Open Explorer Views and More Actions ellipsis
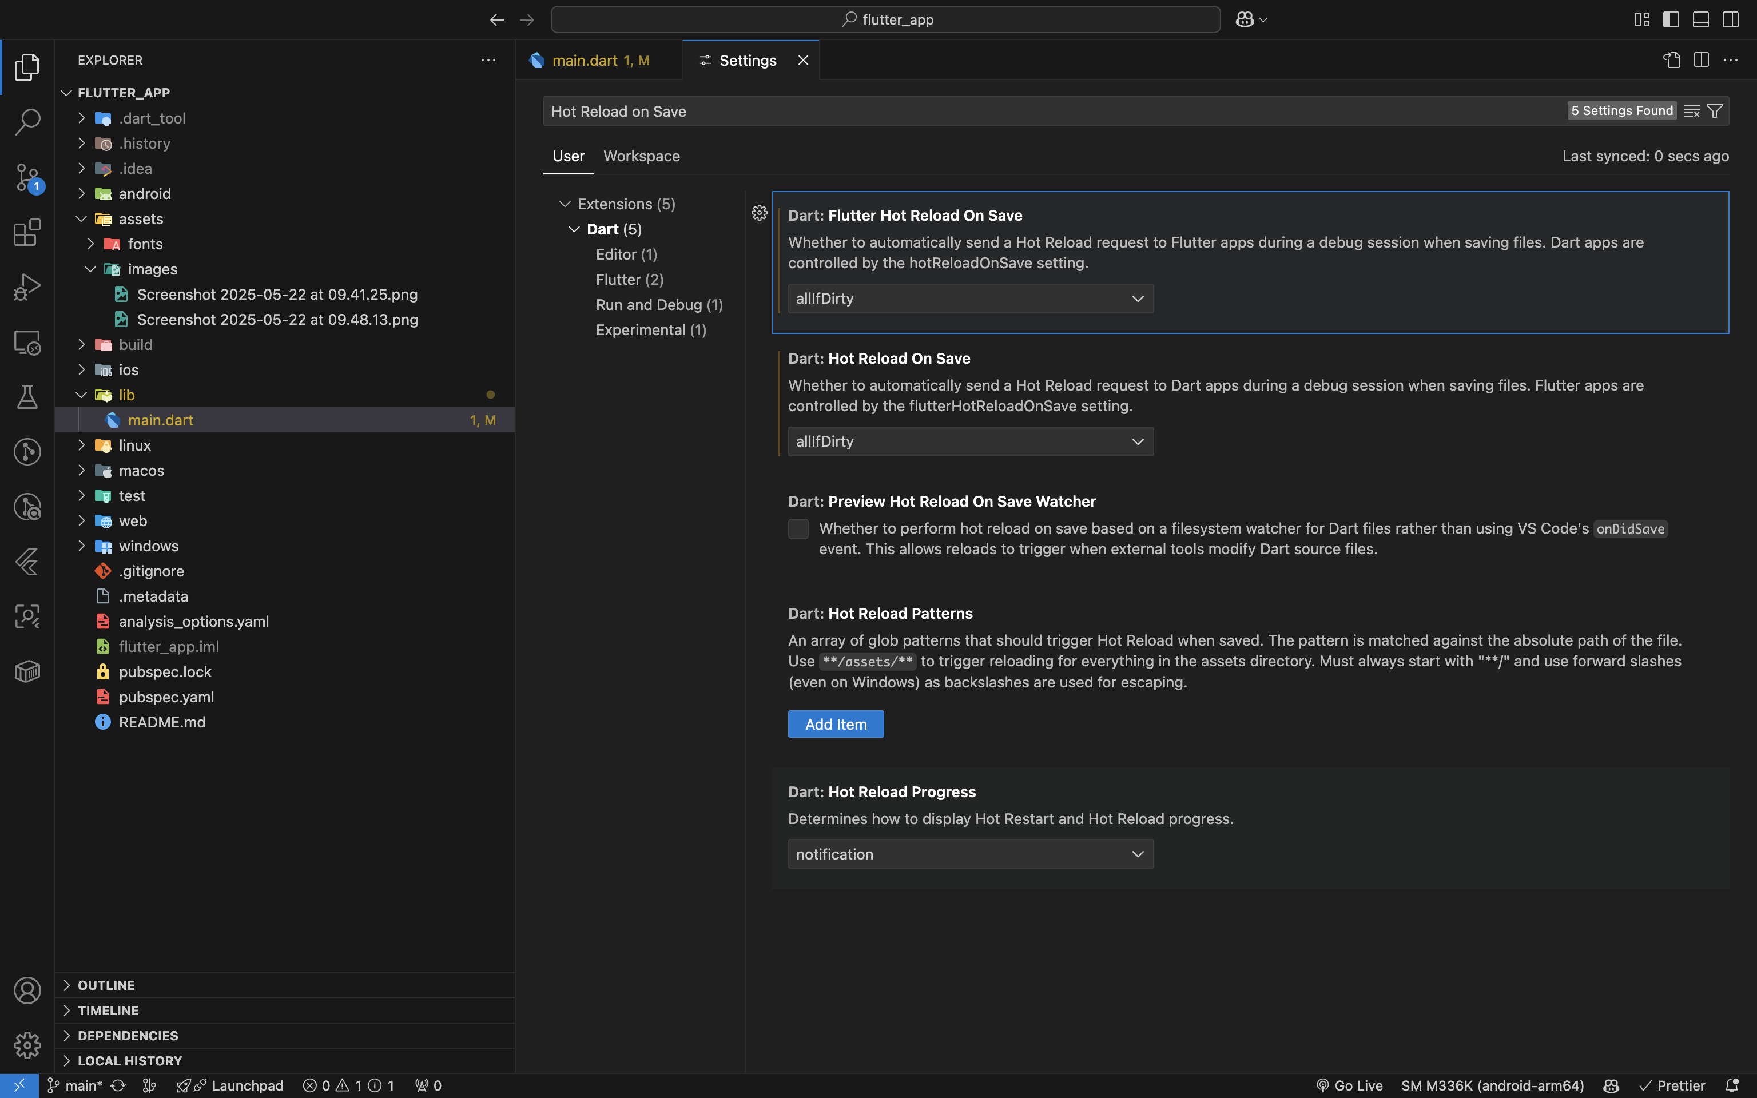 tap(488, 60)
